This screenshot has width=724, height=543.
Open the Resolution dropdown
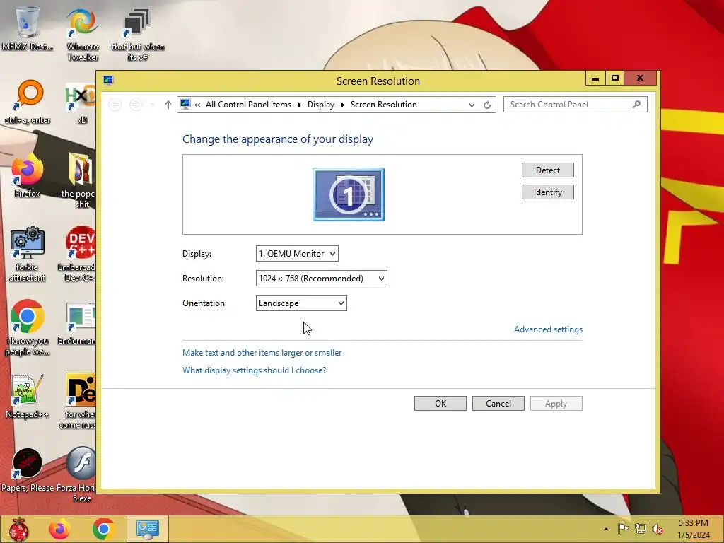(322, 279)
